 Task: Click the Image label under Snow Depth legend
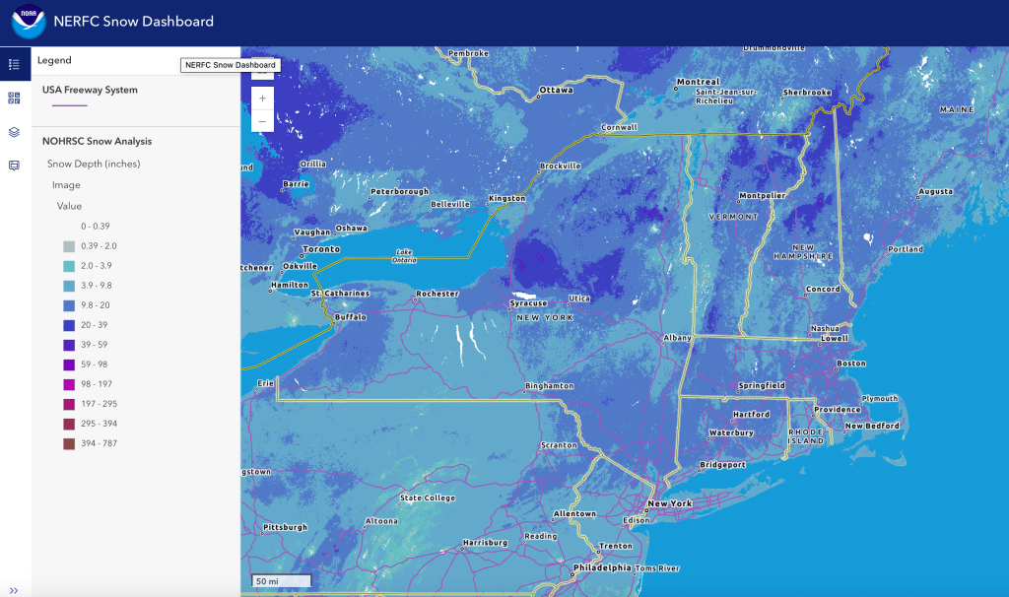[66, 185]
